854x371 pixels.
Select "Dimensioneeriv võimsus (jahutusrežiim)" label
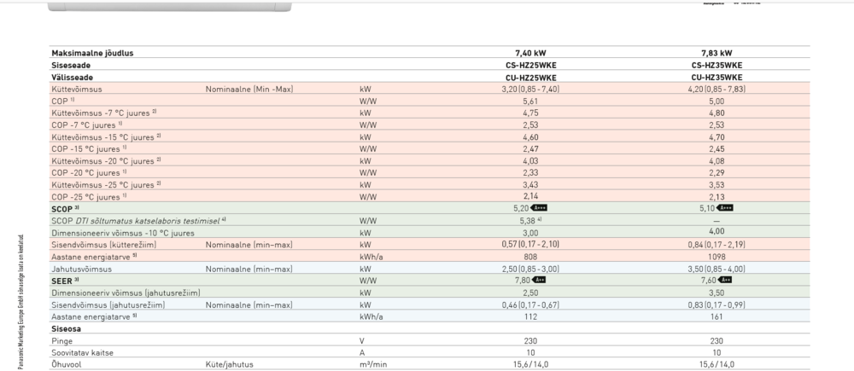click(126, 293)
